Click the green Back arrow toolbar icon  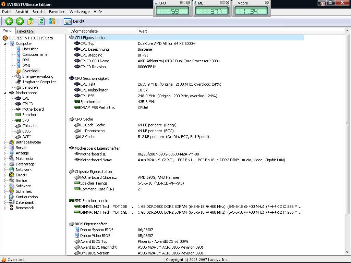(x=9, y=21)
